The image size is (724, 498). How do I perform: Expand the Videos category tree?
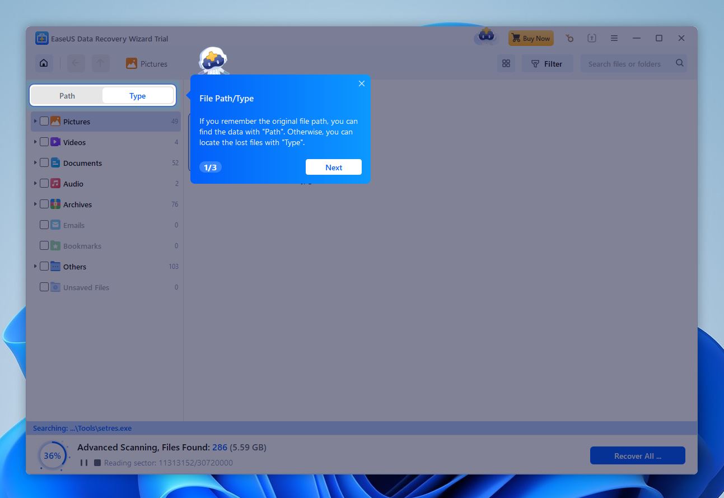pos(35,142)
